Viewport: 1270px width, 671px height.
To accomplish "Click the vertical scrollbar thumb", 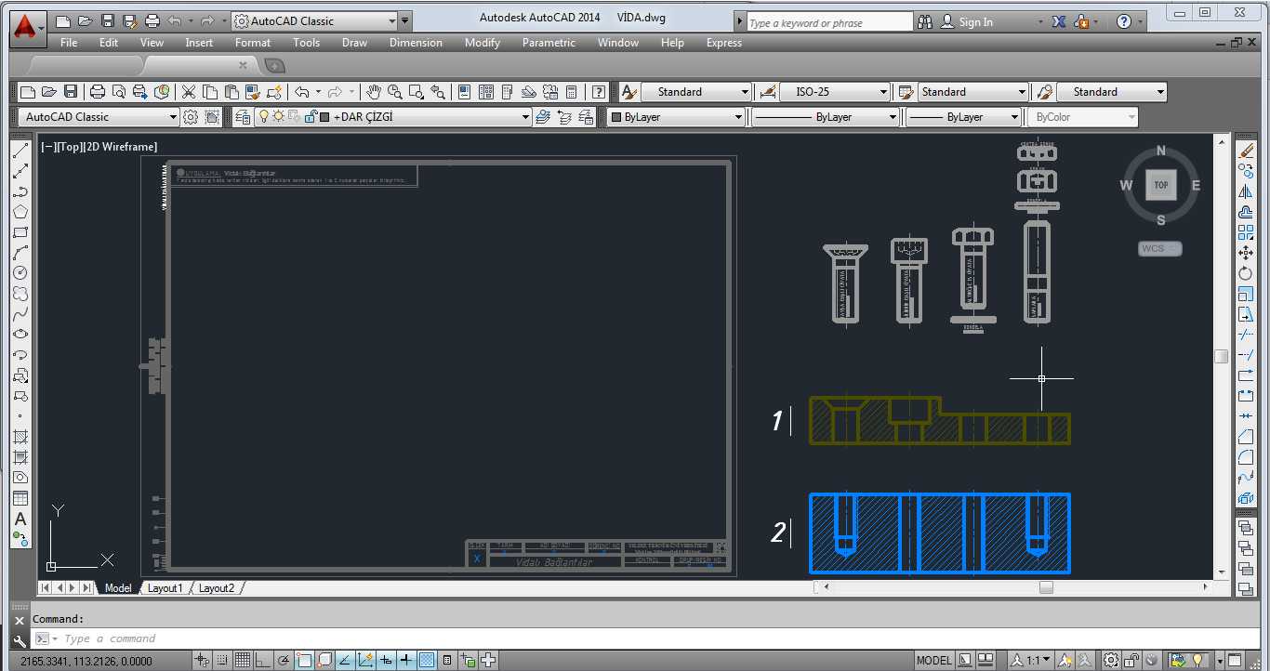I will [1222, 356].
